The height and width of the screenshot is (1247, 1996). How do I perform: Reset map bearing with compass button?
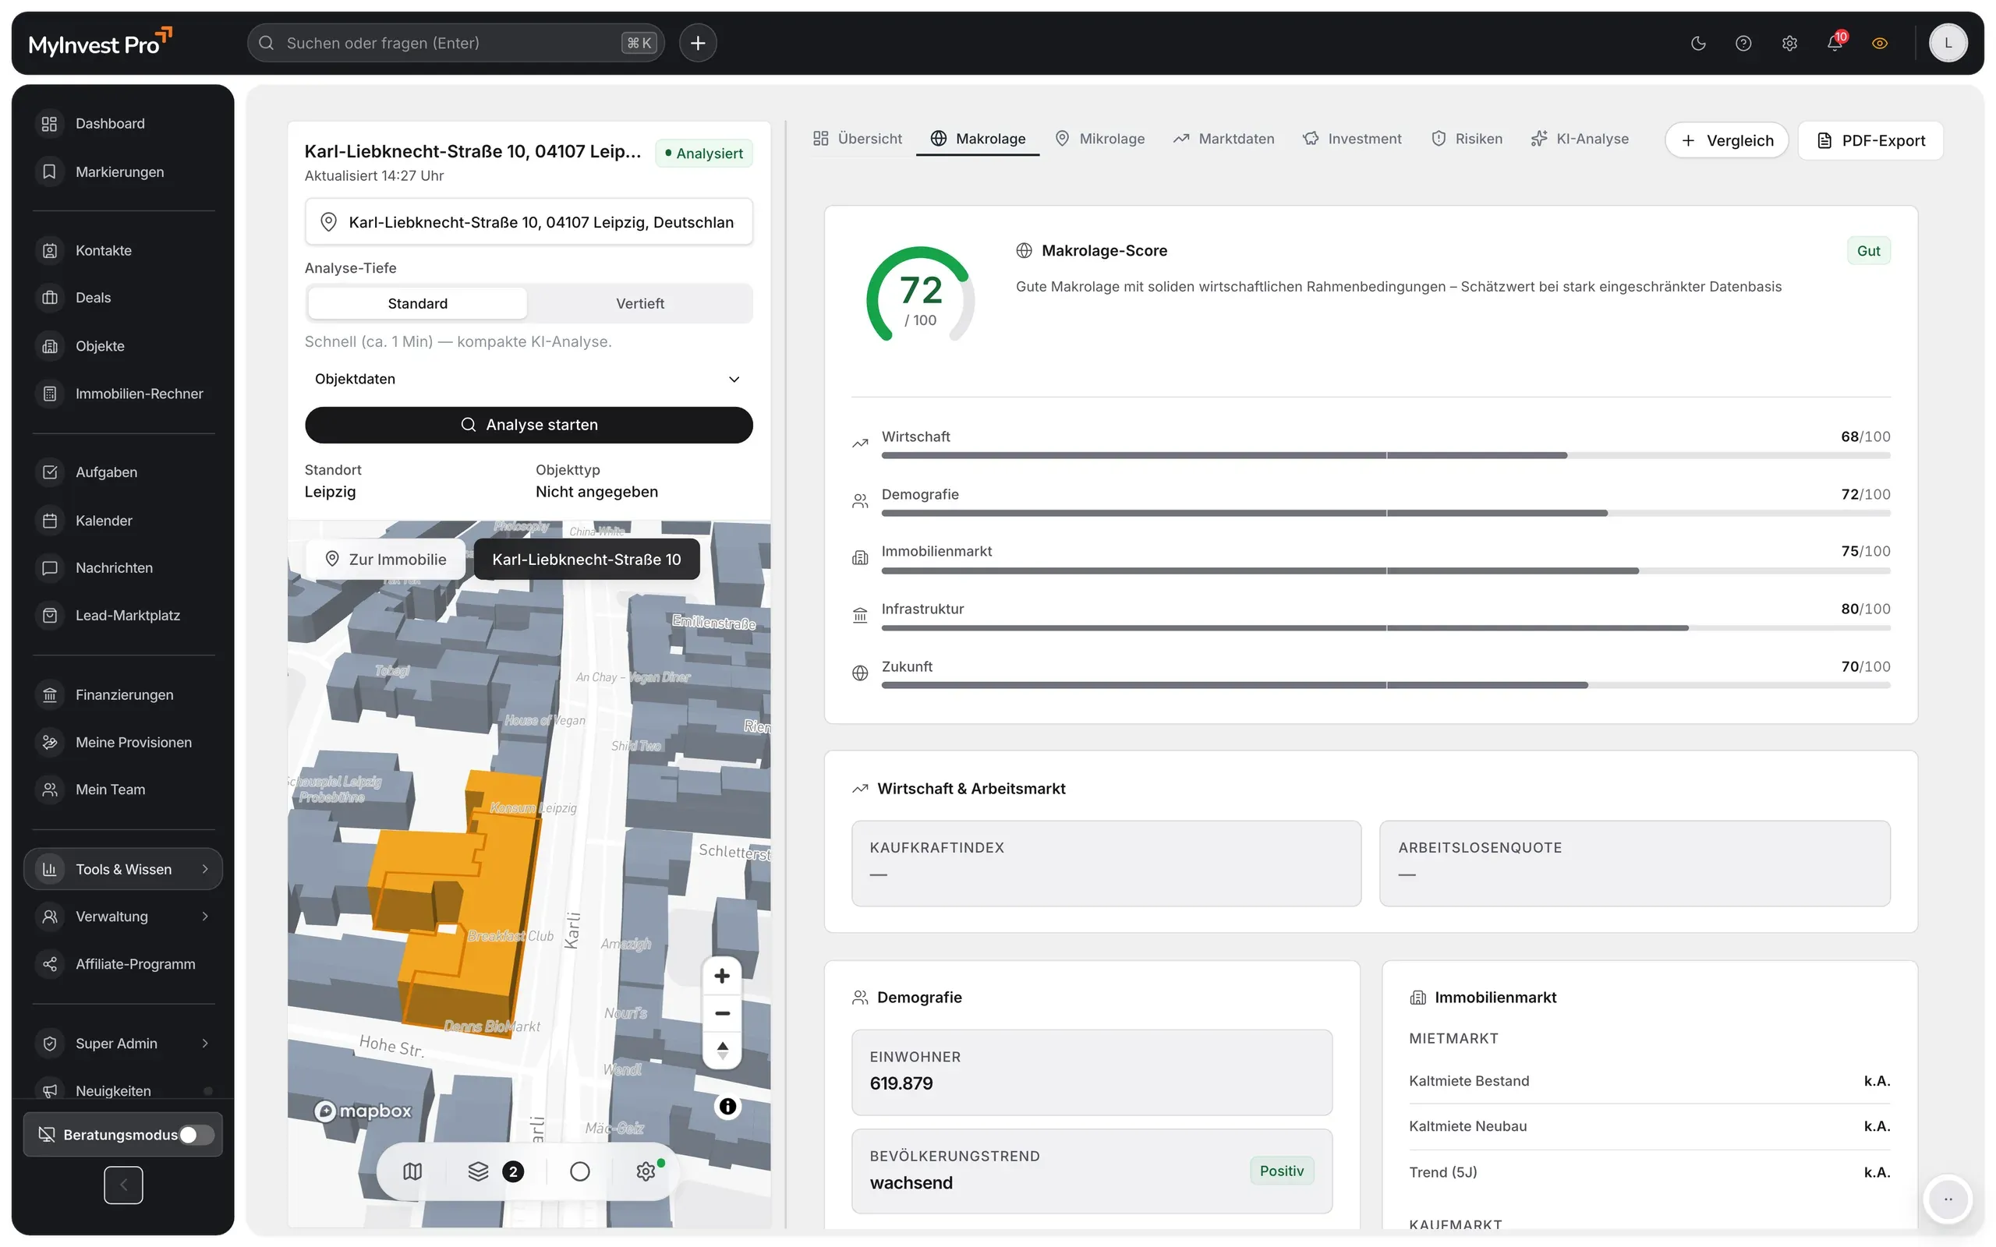(x=722, y=1050)
